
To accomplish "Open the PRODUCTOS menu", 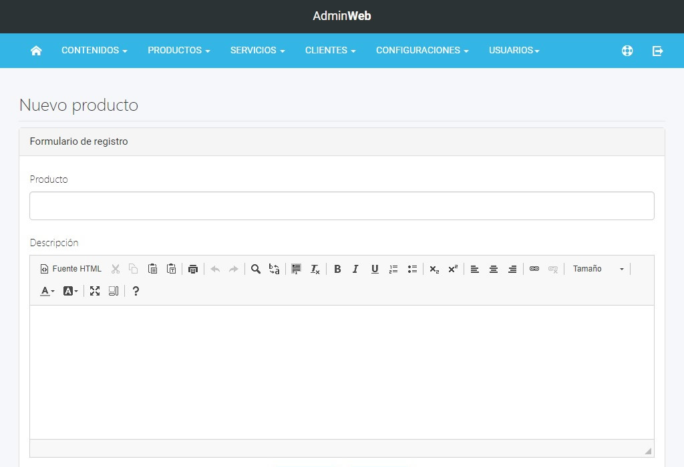I will click(x=178, y=50).
